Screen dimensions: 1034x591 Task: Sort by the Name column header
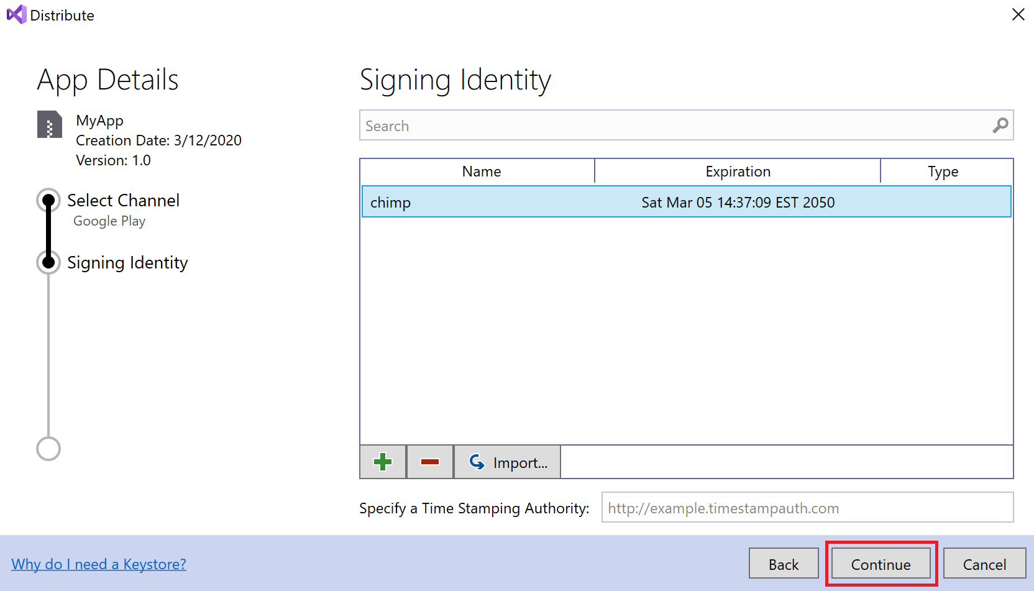tap(481, 172)
